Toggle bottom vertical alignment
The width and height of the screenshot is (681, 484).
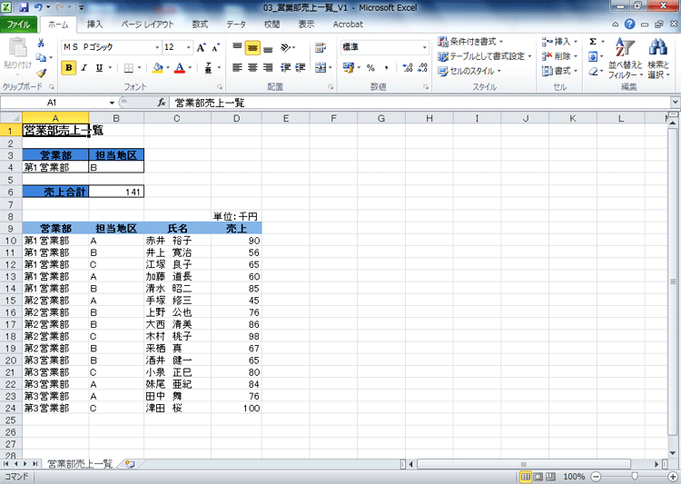click(268, 48)
